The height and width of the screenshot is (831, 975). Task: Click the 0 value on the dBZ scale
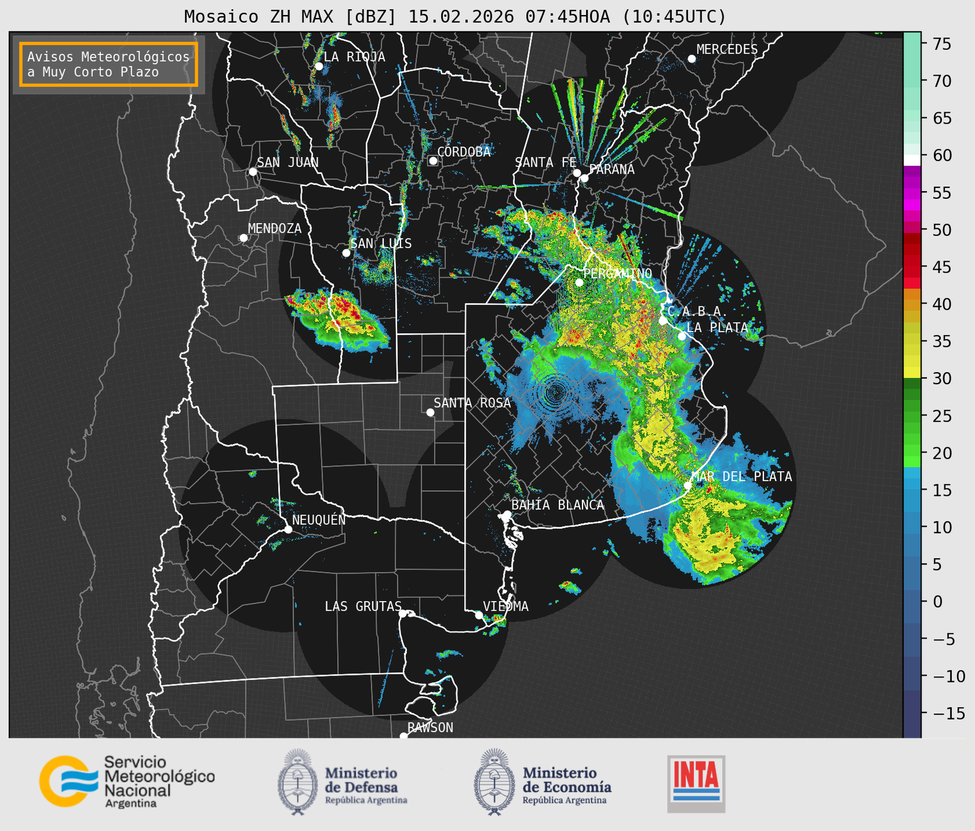[x=937, y=602]
